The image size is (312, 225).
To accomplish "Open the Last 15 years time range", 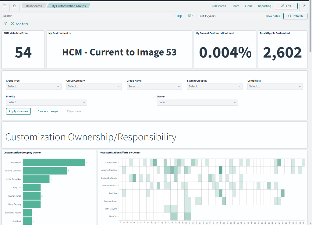I will click(x=207, y=16).
